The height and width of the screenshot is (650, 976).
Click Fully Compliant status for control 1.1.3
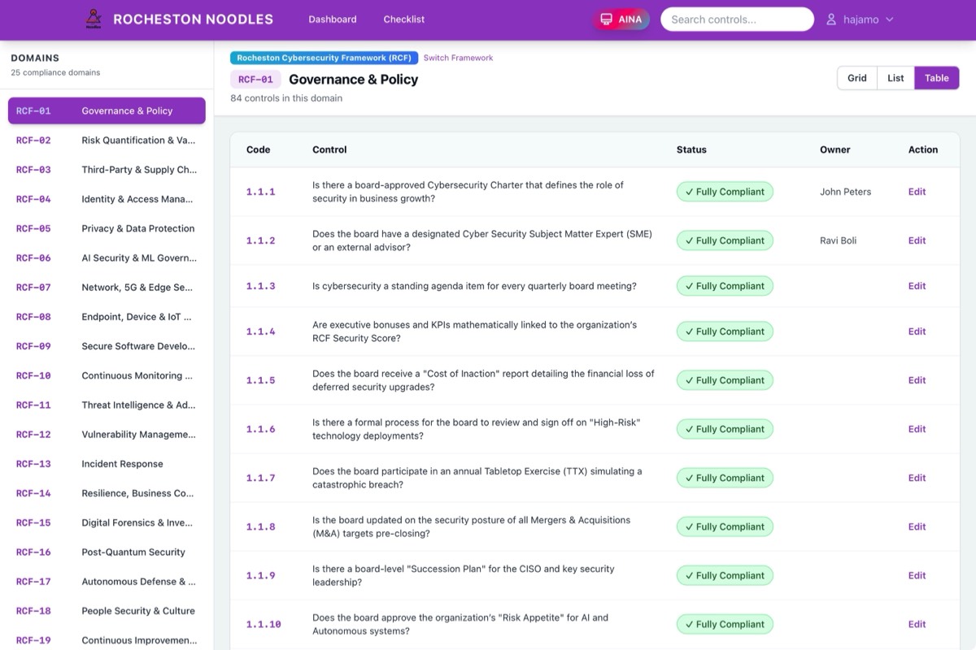click(725, 286)
